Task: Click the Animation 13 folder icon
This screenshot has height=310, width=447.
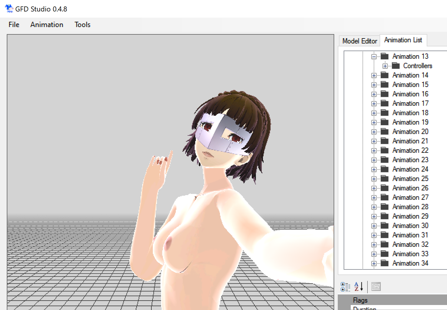Action: (385, 56)
